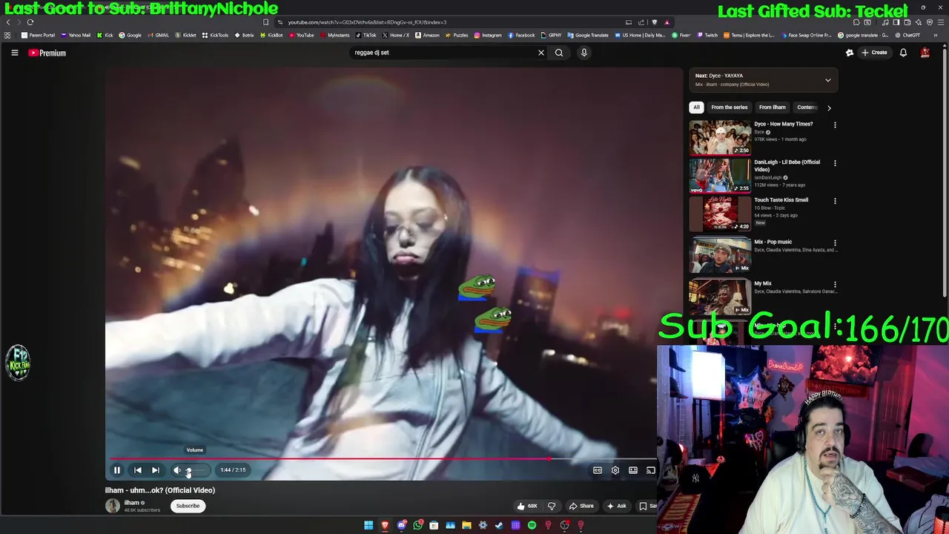Seek on the red video progress bar
Viewport: 949px width, 534px height.
pos(330,458)
